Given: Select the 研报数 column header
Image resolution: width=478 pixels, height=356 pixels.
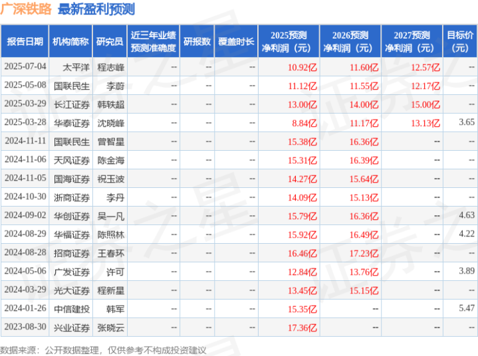Looking at the screenshot, I should [x=197, y=41].
